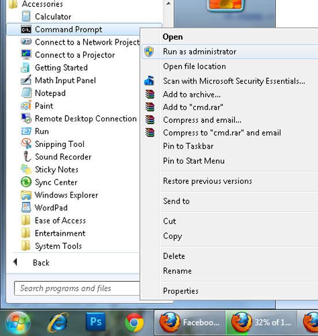Select Cut in the context menu
318x336 pixels.
pos(230,221)
